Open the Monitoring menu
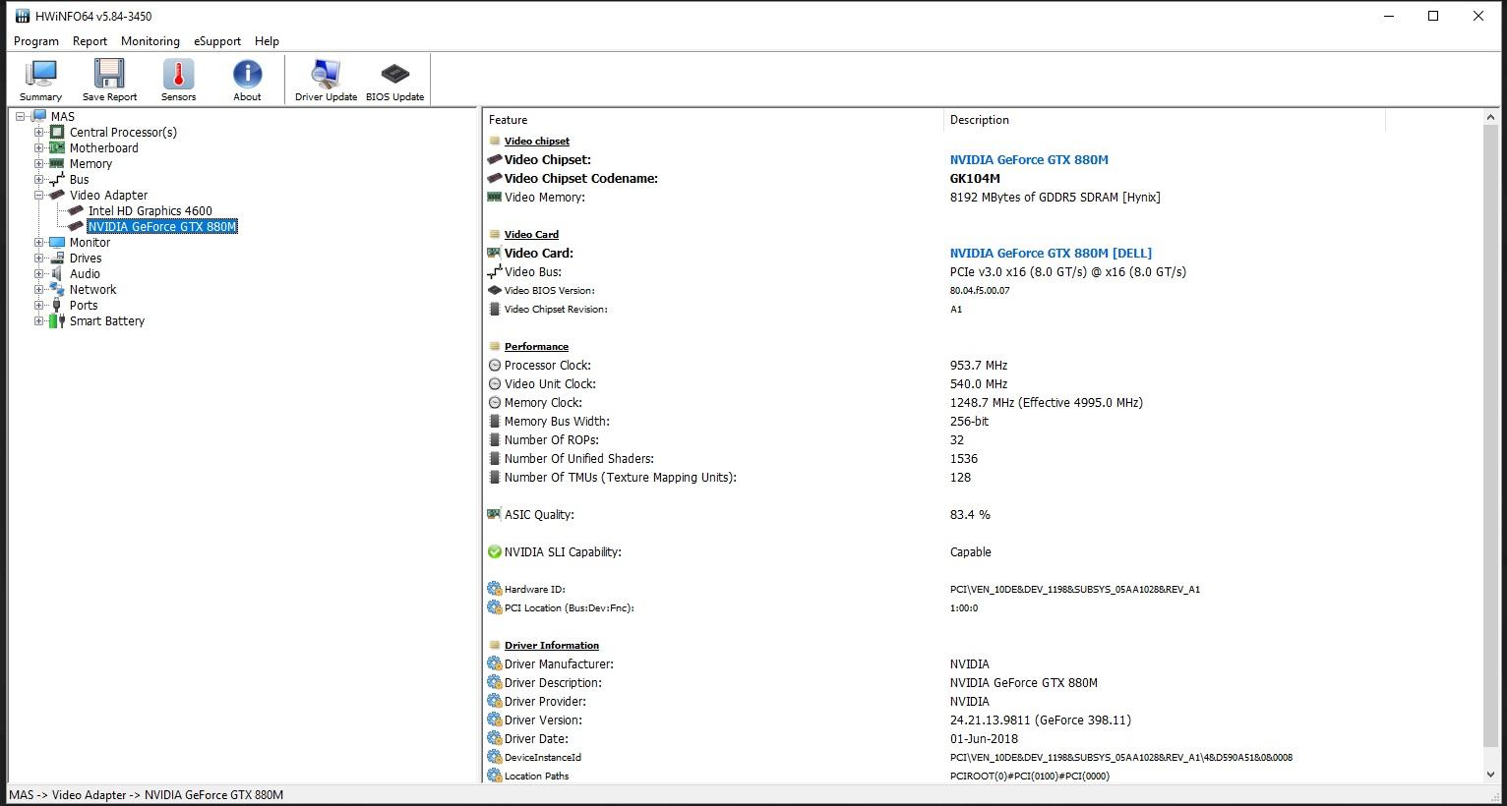The width and height of the screenshot is (1507, 806). click(x=150, y=41)
